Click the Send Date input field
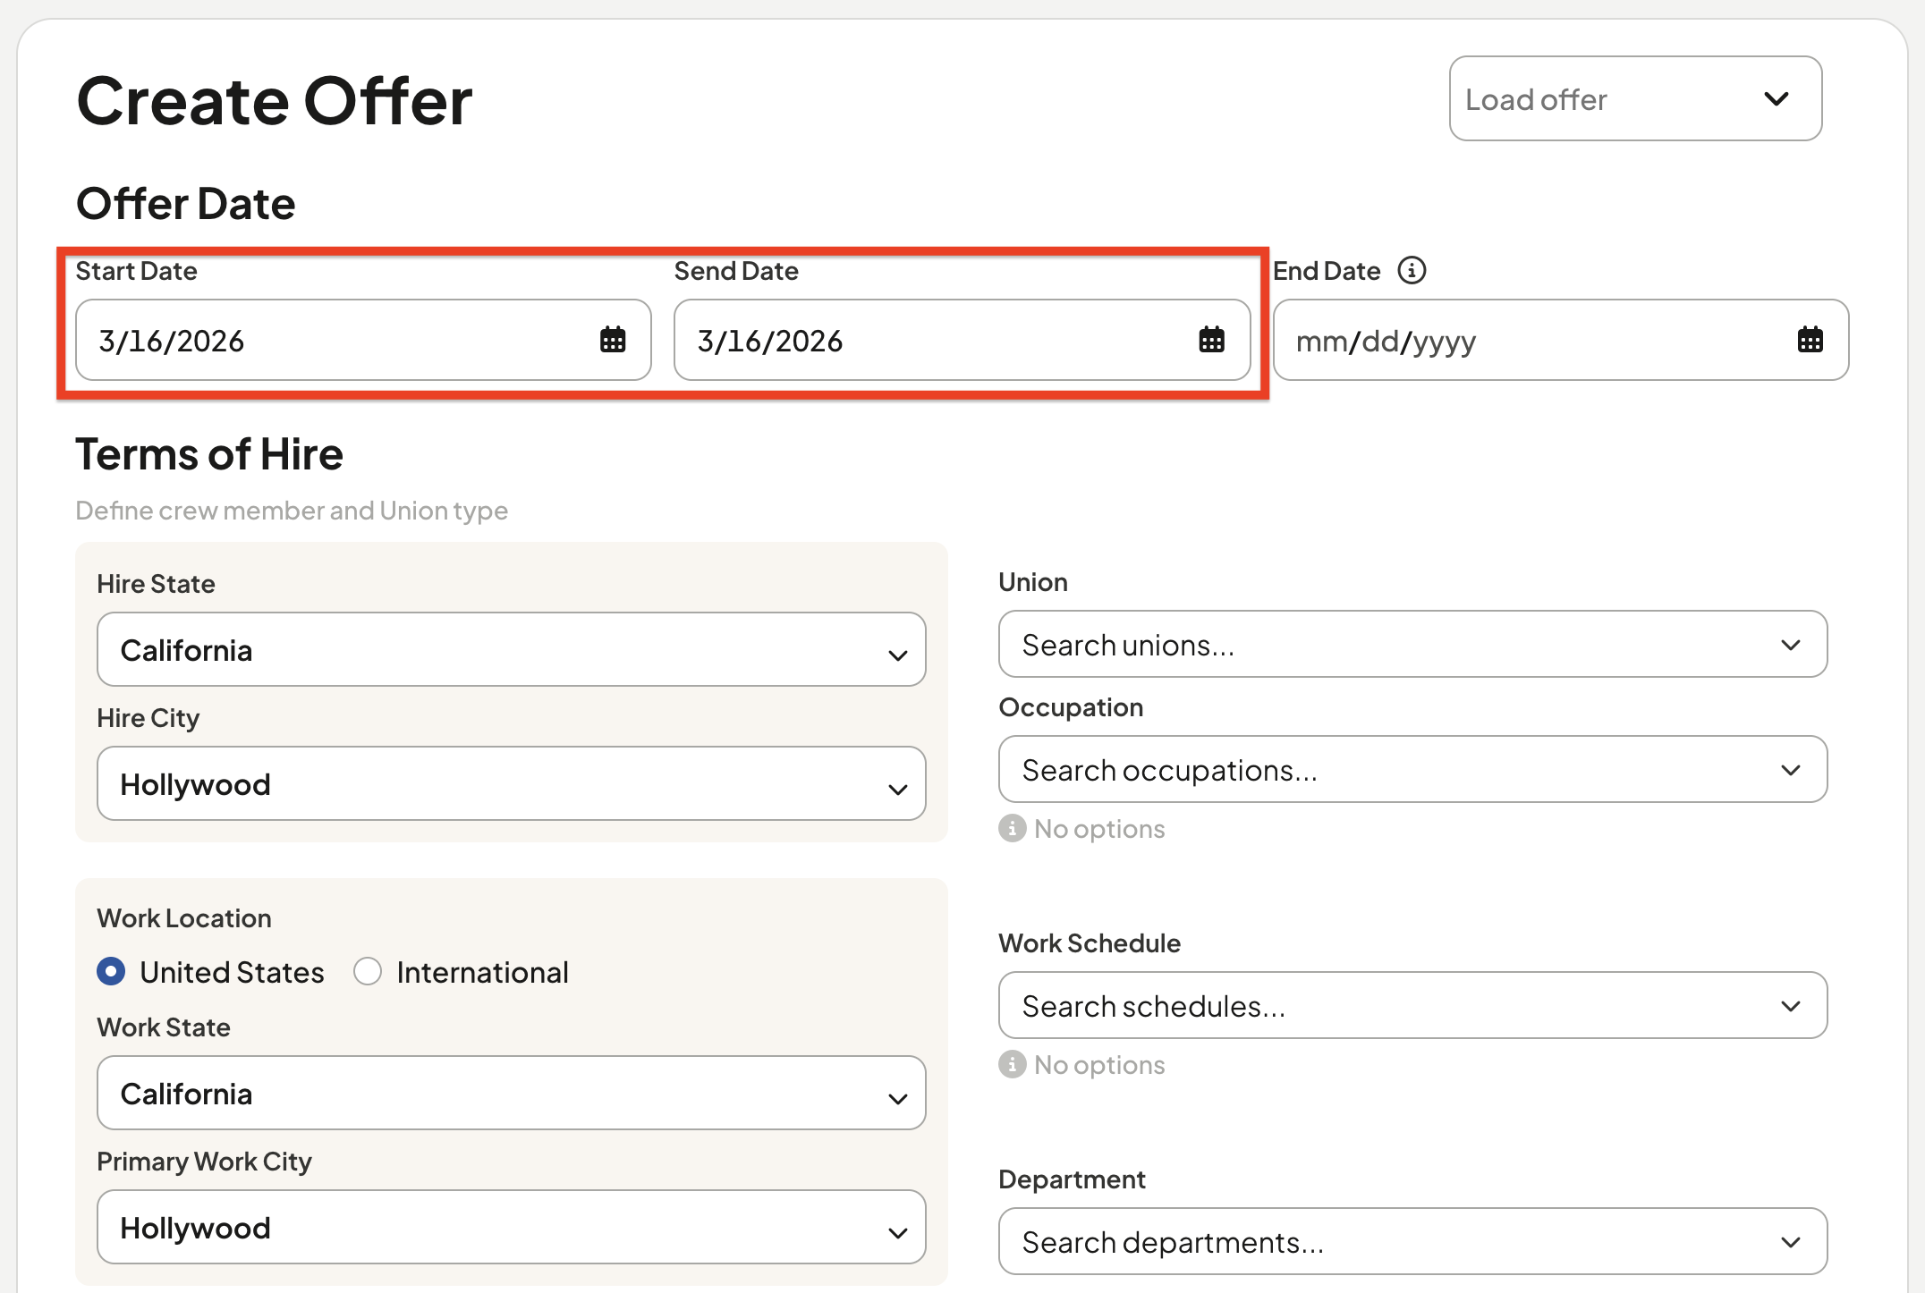Viewport: 1925px width, 1293px height. click(962, 340)
